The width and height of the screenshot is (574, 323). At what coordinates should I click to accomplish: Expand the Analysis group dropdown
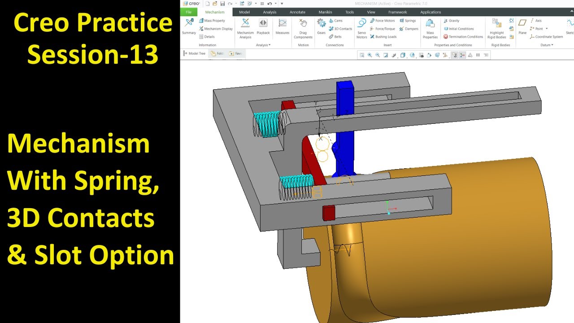tap(263, 45)
